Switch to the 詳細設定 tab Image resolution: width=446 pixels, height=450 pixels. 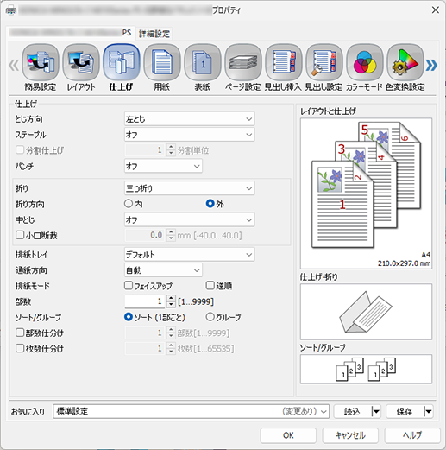tap(154, 34)
